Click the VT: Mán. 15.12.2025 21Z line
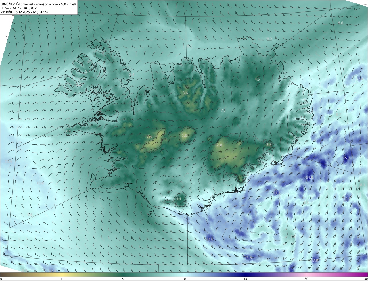This screenshot has height=281, width=368. 24,12
